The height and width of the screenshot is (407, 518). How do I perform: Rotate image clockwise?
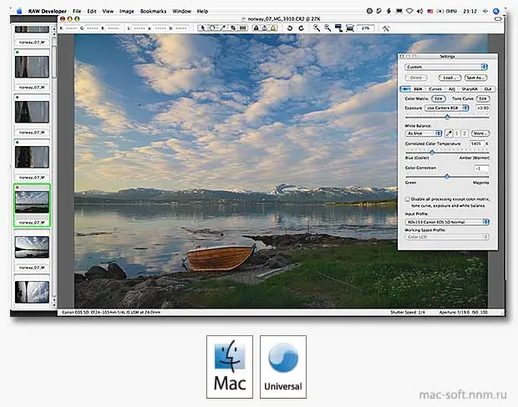coord(301,28)
